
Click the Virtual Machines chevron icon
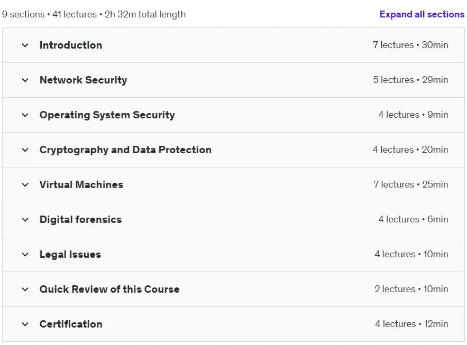tap(25, 185)
